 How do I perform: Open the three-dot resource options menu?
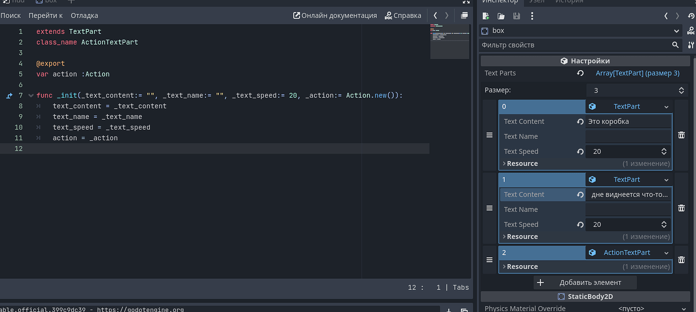[532, 16]
